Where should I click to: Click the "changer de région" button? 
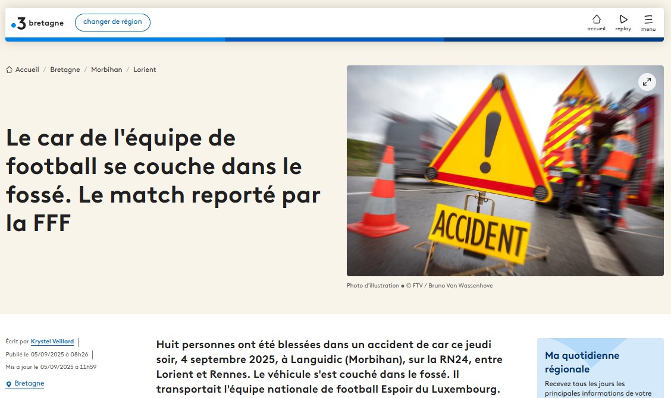[112, 23]
